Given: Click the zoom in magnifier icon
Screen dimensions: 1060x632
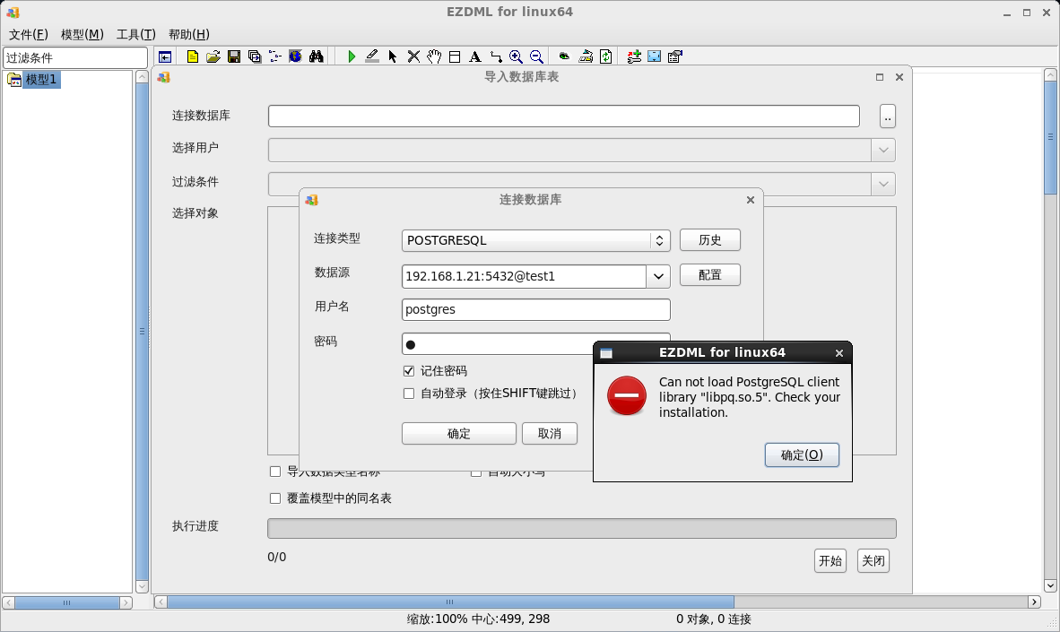Looking at the screenshot, I should [x=516, y=56].
